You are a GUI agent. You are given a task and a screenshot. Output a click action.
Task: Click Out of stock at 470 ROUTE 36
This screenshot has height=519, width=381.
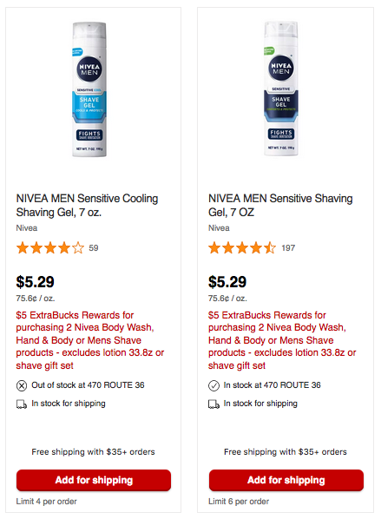pos(88,385)
